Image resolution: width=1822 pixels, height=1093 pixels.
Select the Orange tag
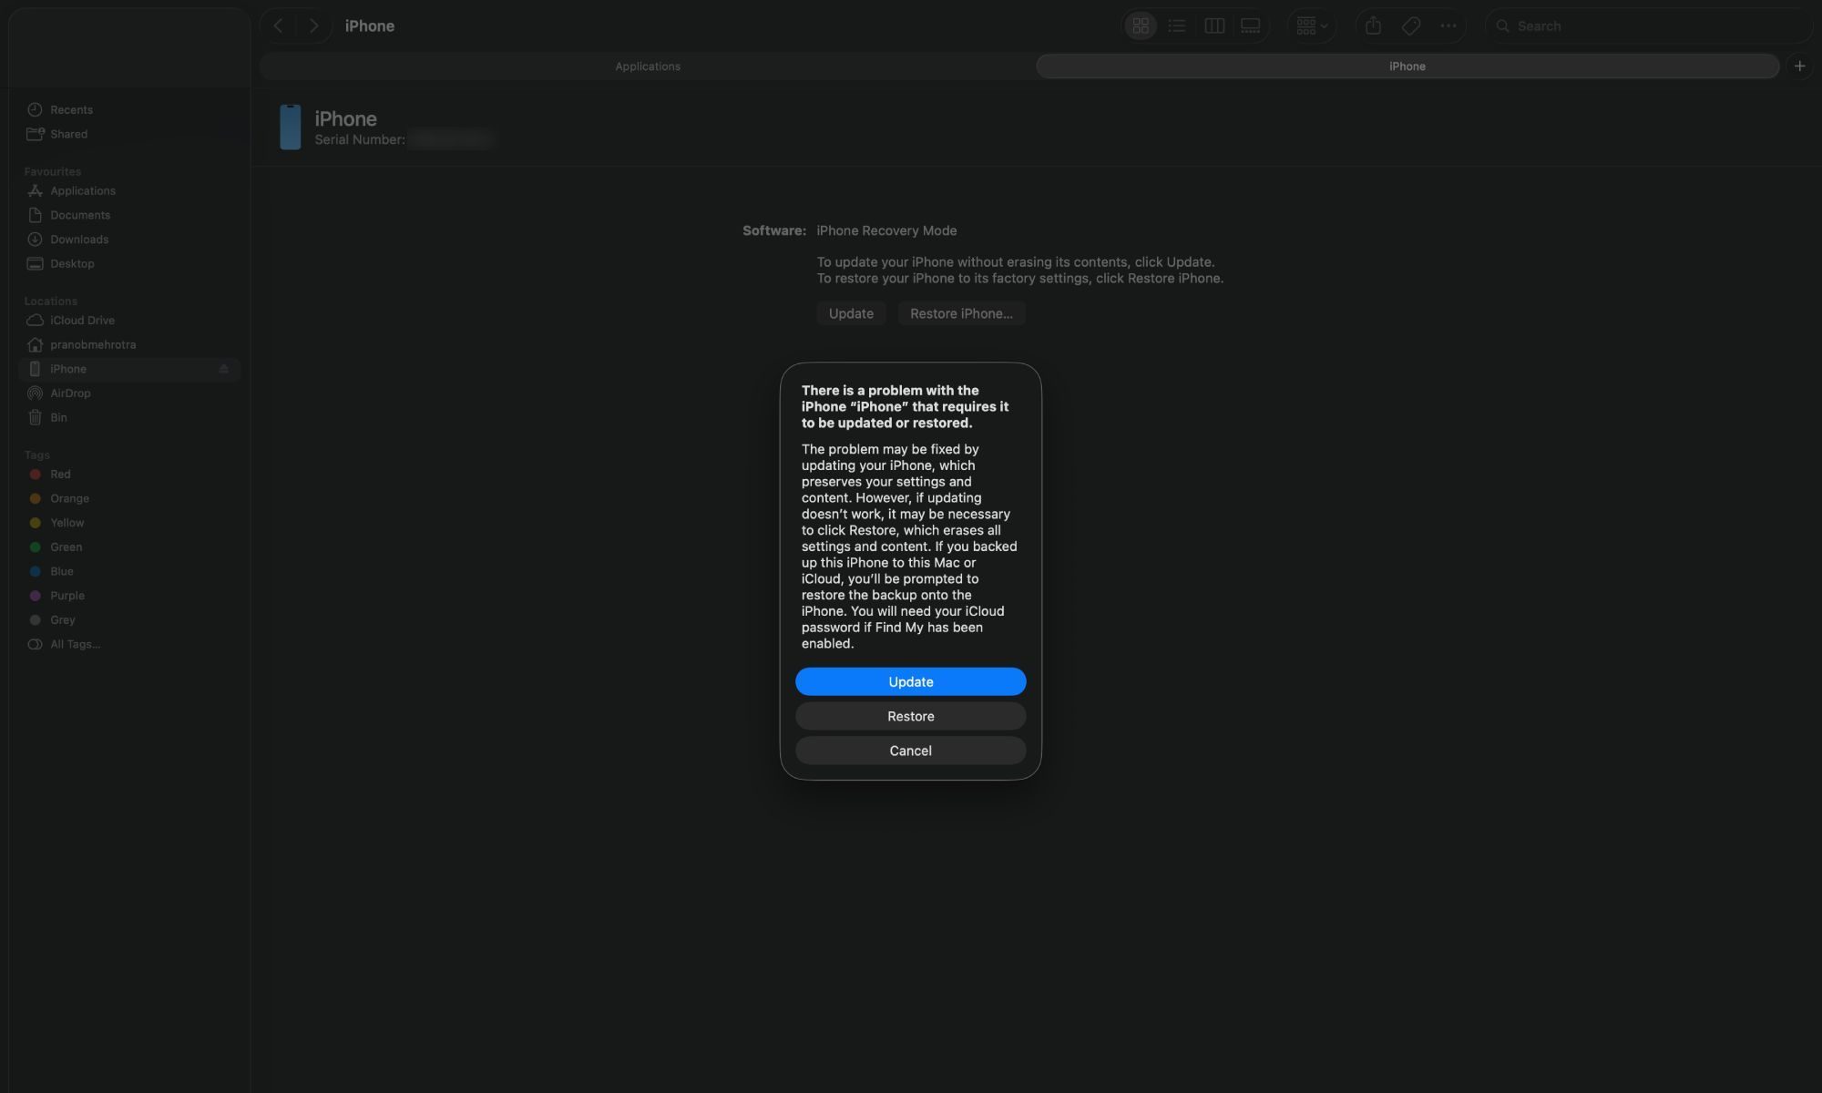click(128, 498)
